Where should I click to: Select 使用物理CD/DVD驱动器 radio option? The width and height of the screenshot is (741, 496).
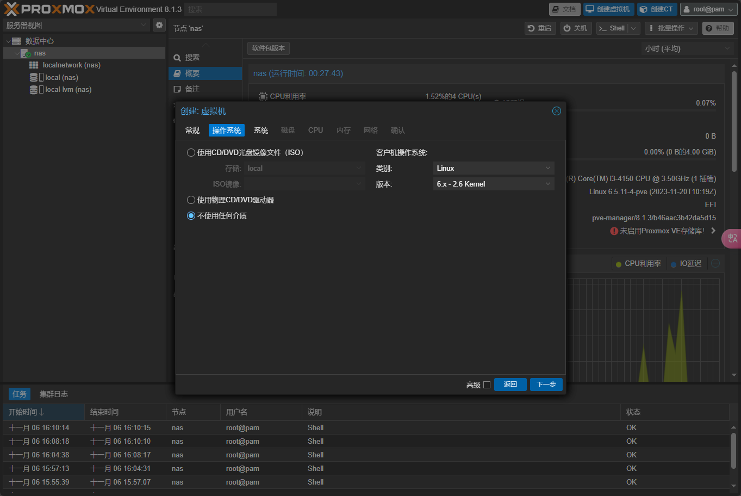[191, 200]
